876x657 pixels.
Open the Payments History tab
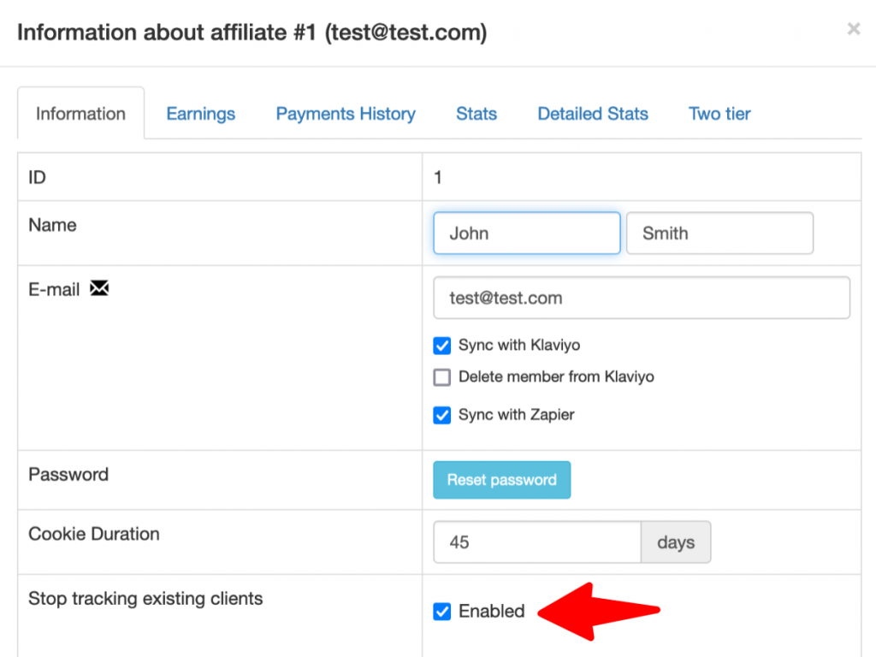[x=346, y=113]
